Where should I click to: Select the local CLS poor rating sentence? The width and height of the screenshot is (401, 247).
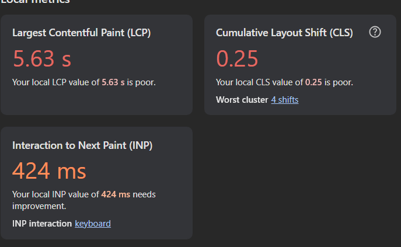coord(284,82)
